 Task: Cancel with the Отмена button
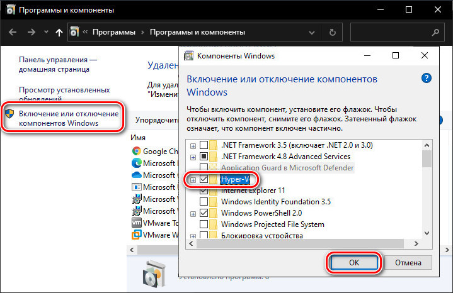408,262
